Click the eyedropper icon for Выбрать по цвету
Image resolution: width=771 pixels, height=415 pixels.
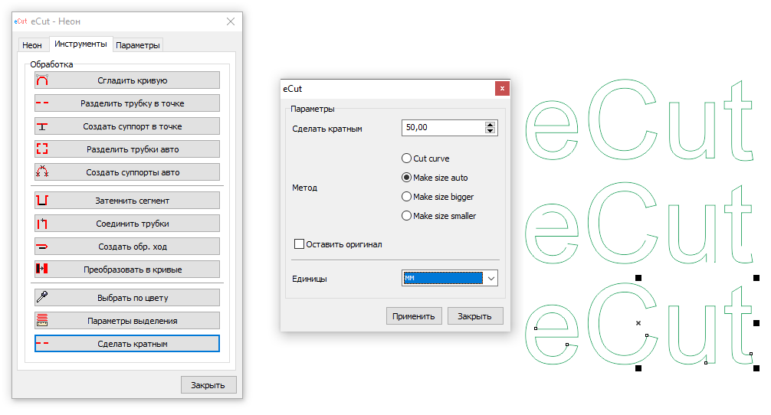(42, 296)
